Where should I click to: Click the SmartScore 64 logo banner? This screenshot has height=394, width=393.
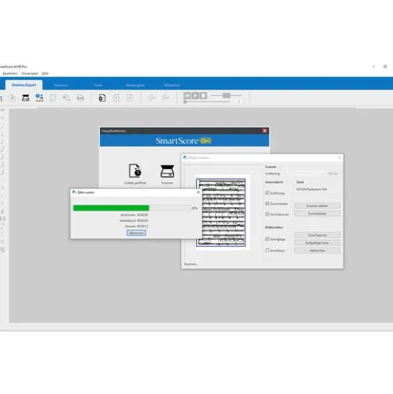[x=184, y=141]
